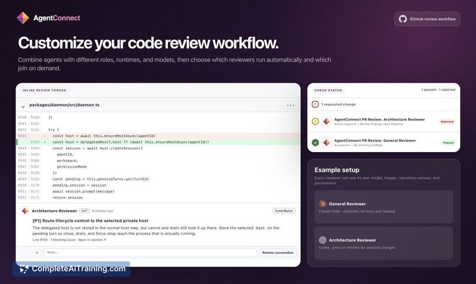This screenshot has width=476, height=284.
Task: Click the code line 'const pending = this.pendingTurns.get(turnId)'
Action: (x=101, y=179)
